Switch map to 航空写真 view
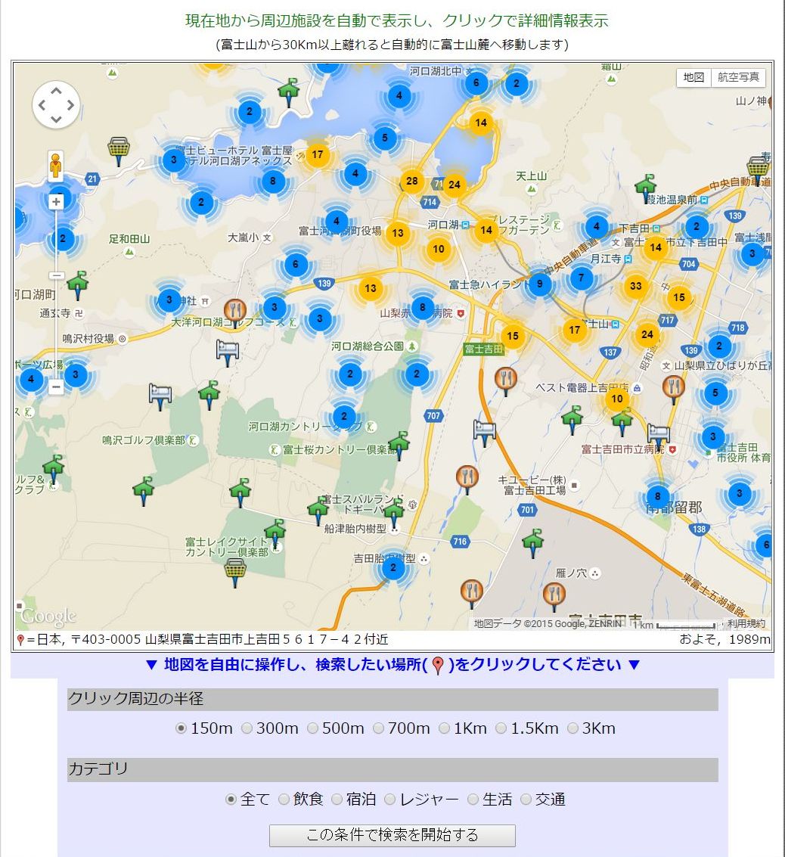Screen dimensions: 785x857 click(x=738, y=77)
